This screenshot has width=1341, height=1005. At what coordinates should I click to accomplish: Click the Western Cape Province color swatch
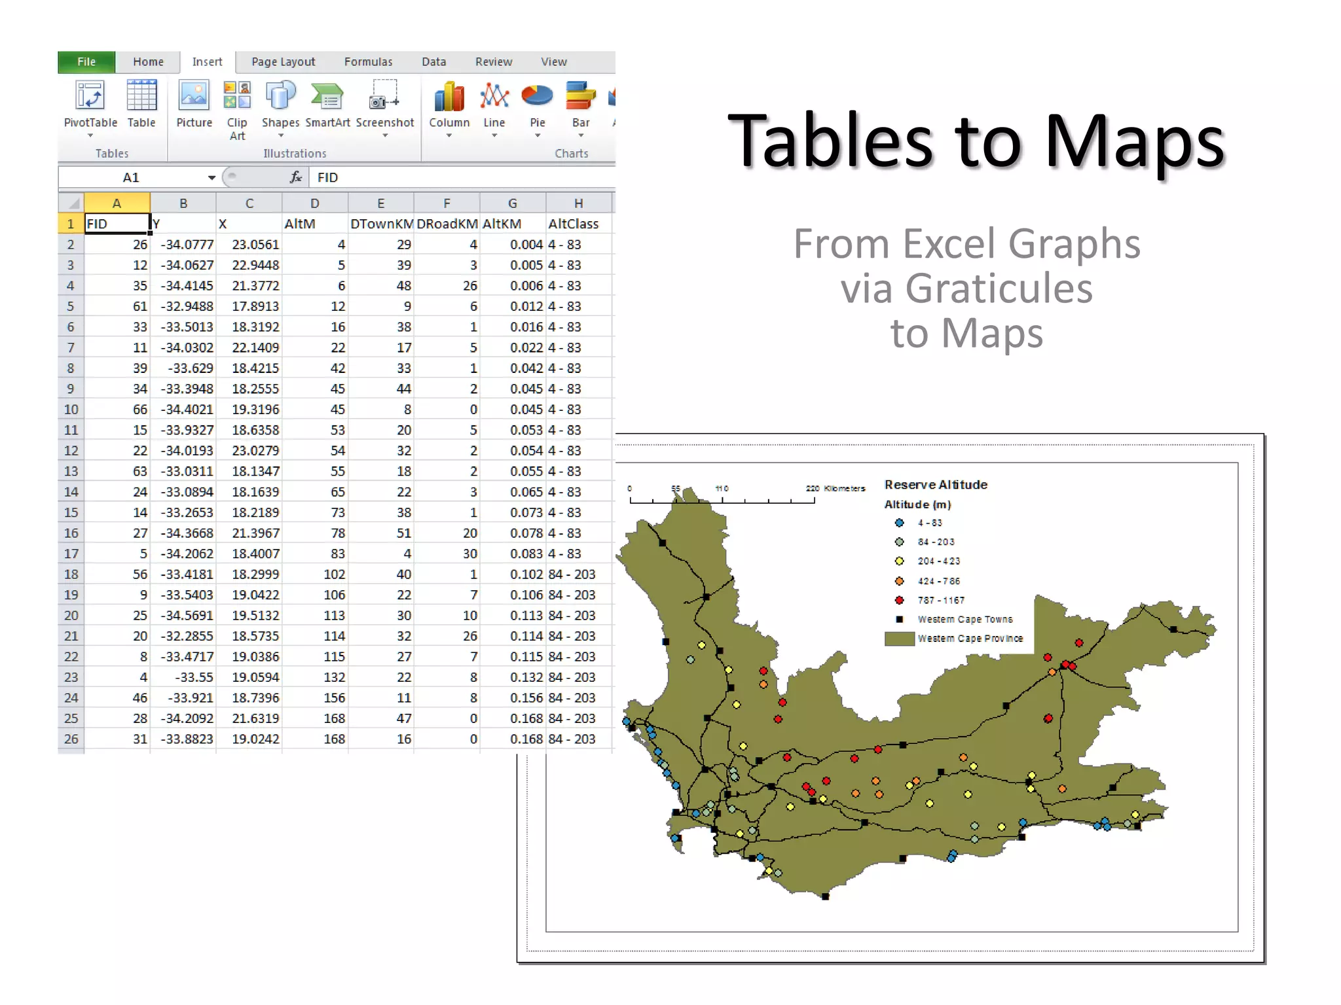pos(899,639)
